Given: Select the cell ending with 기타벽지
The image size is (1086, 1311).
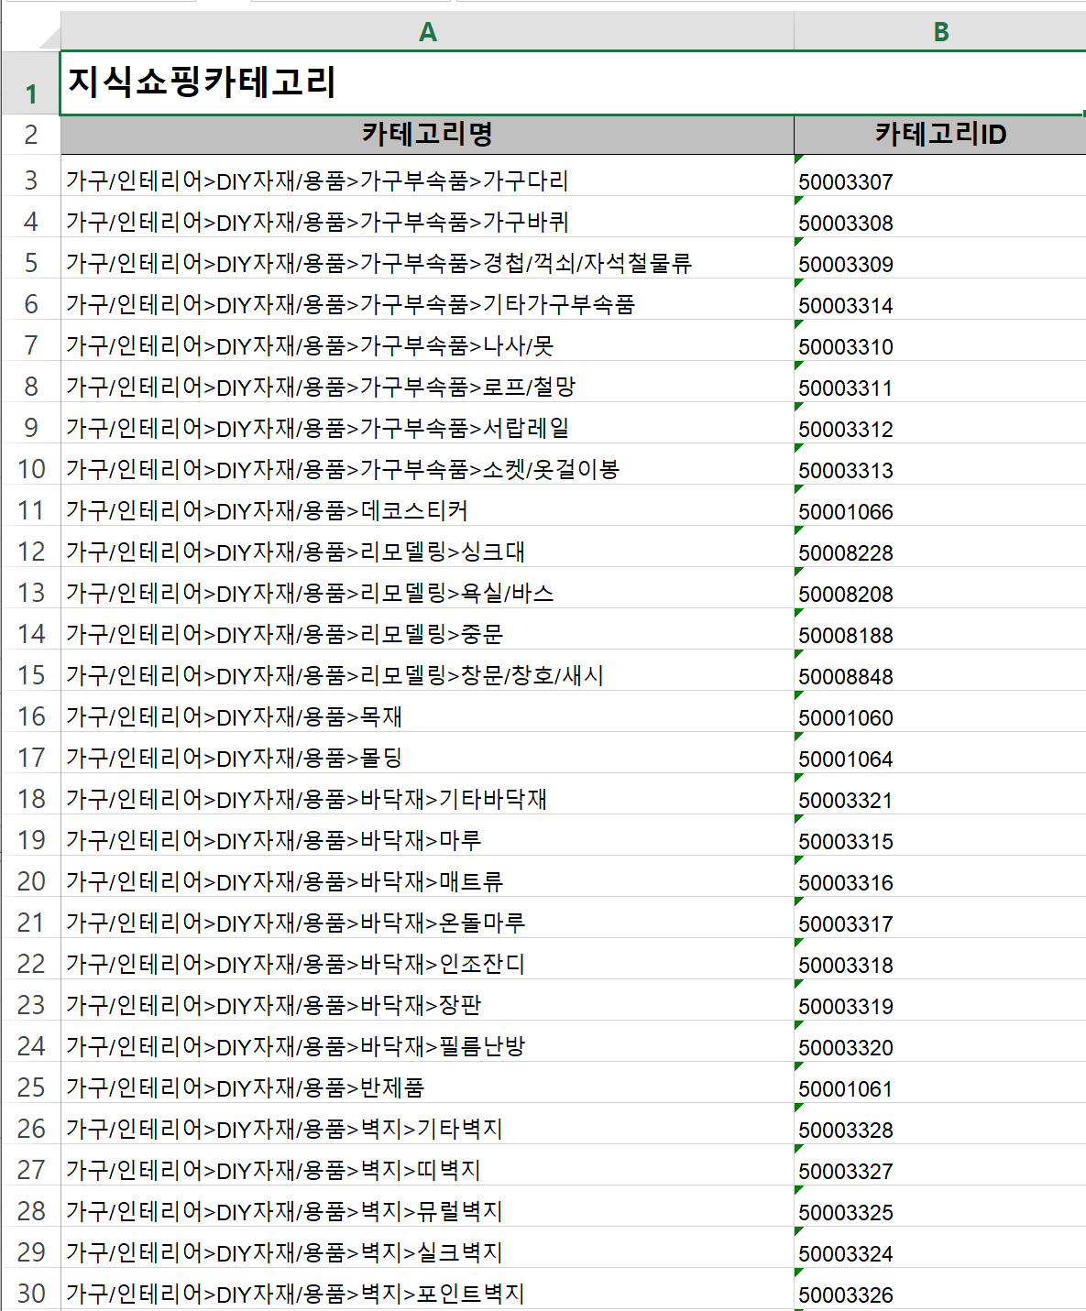Looking at the screenshot, I should pyautogui.click(x=427, y=1124).
